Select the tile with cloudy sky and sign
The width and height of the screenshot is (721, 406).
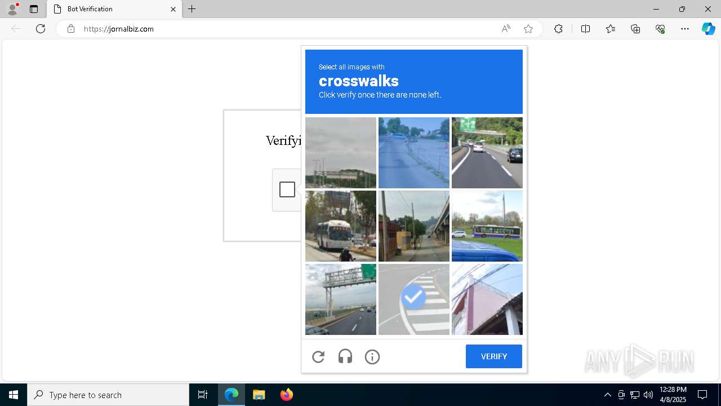(341, 153)
